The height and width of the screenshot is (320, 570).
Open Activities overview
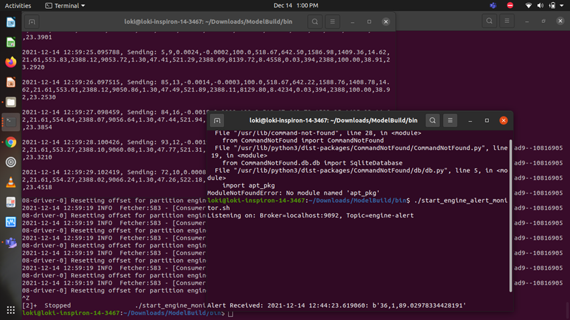click(x=18, y=5)
